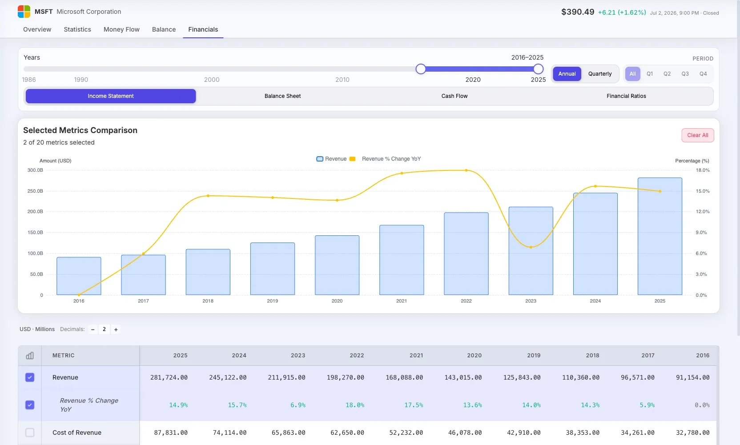The image size is (740, 445).
Task: Click the Clear All button
Action: pos(698,135)
